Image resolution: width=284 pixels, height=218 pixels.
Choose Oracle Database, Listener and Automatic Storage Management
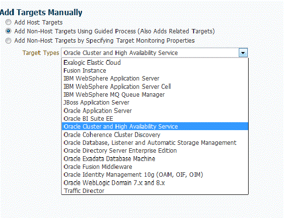155,143
